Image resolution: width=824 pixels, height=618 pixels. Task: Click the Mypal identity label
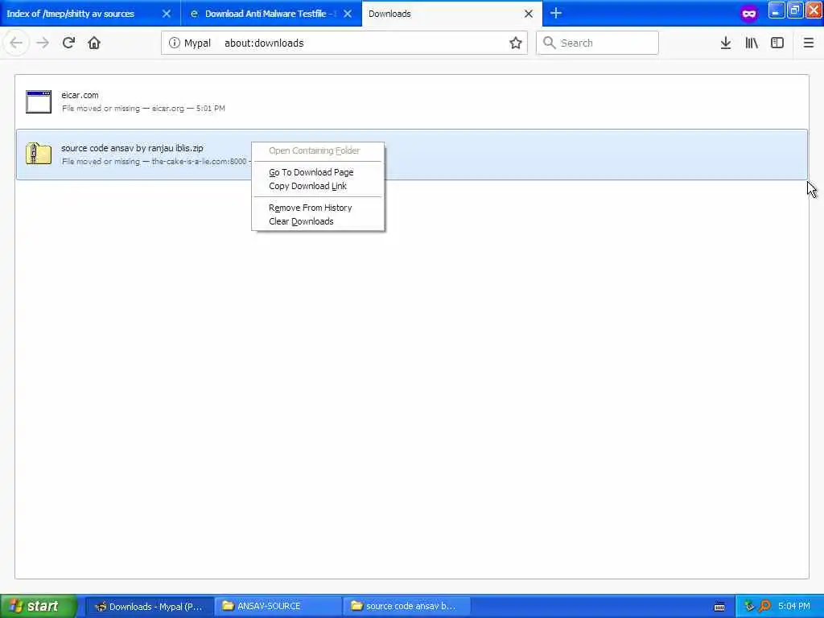point(197,43)
